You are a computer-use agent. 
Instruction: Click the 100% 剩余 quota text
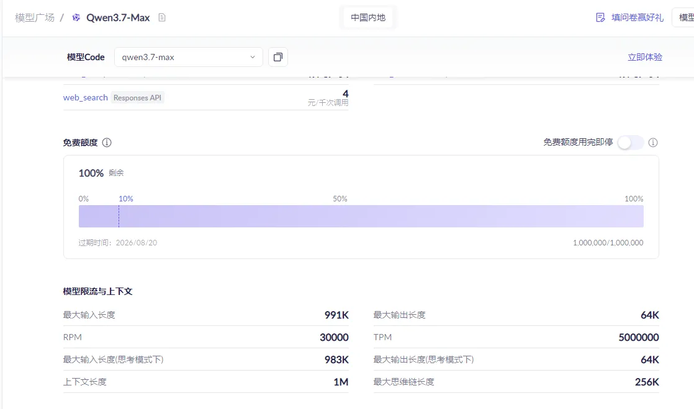[101, 173]
